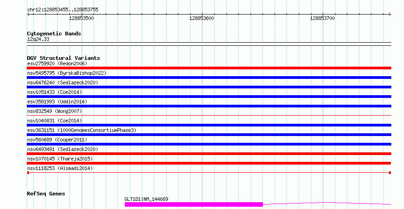Open the esv3631151 (1000GenomesConsortiumPhase3) label

(82, 130)
